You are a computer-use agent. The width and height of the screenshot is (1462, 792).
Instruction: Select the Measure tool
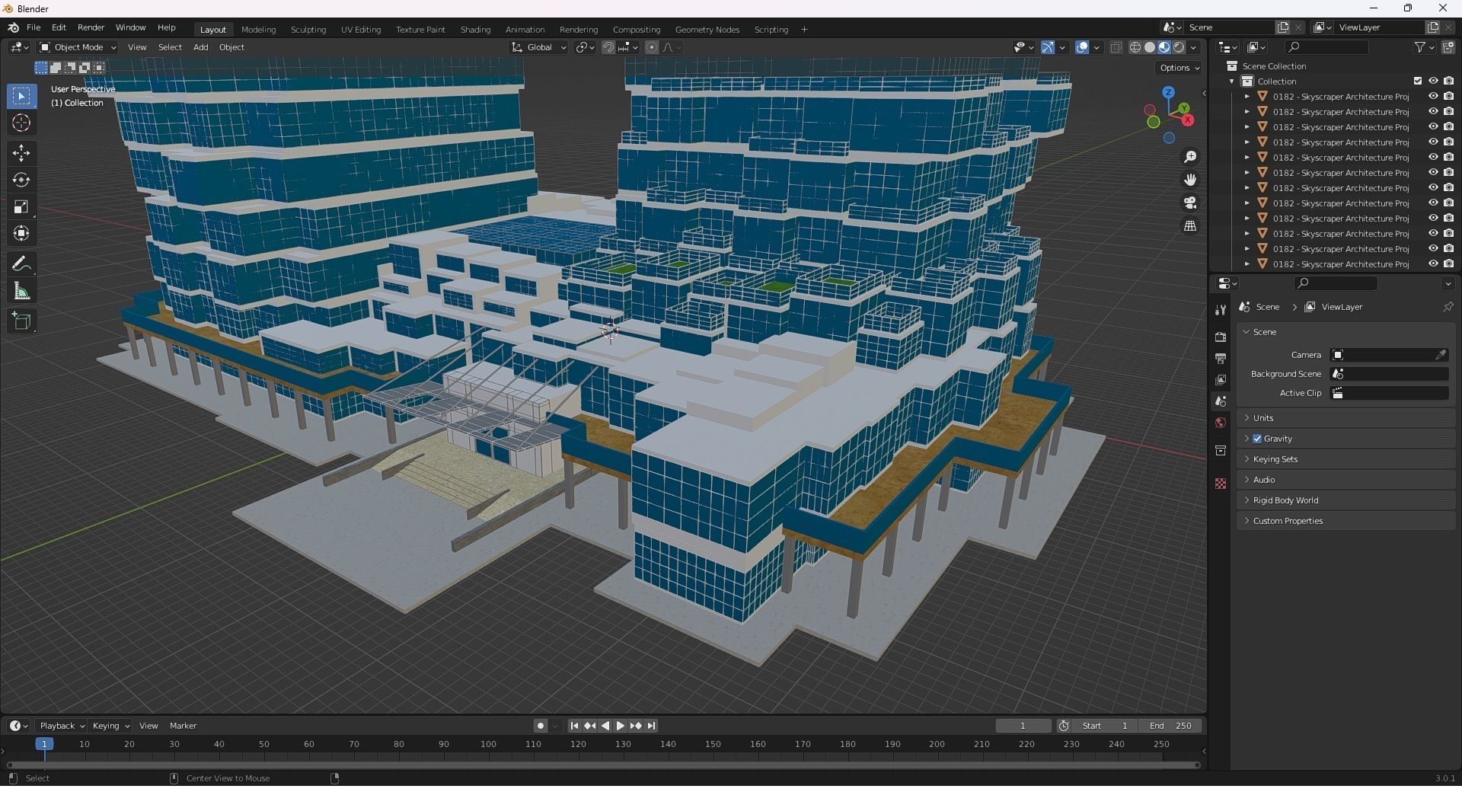(21, 291)
